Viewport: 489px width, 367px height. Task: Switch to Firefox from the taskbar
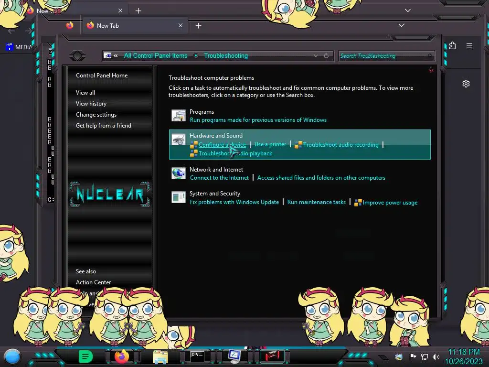122,356
